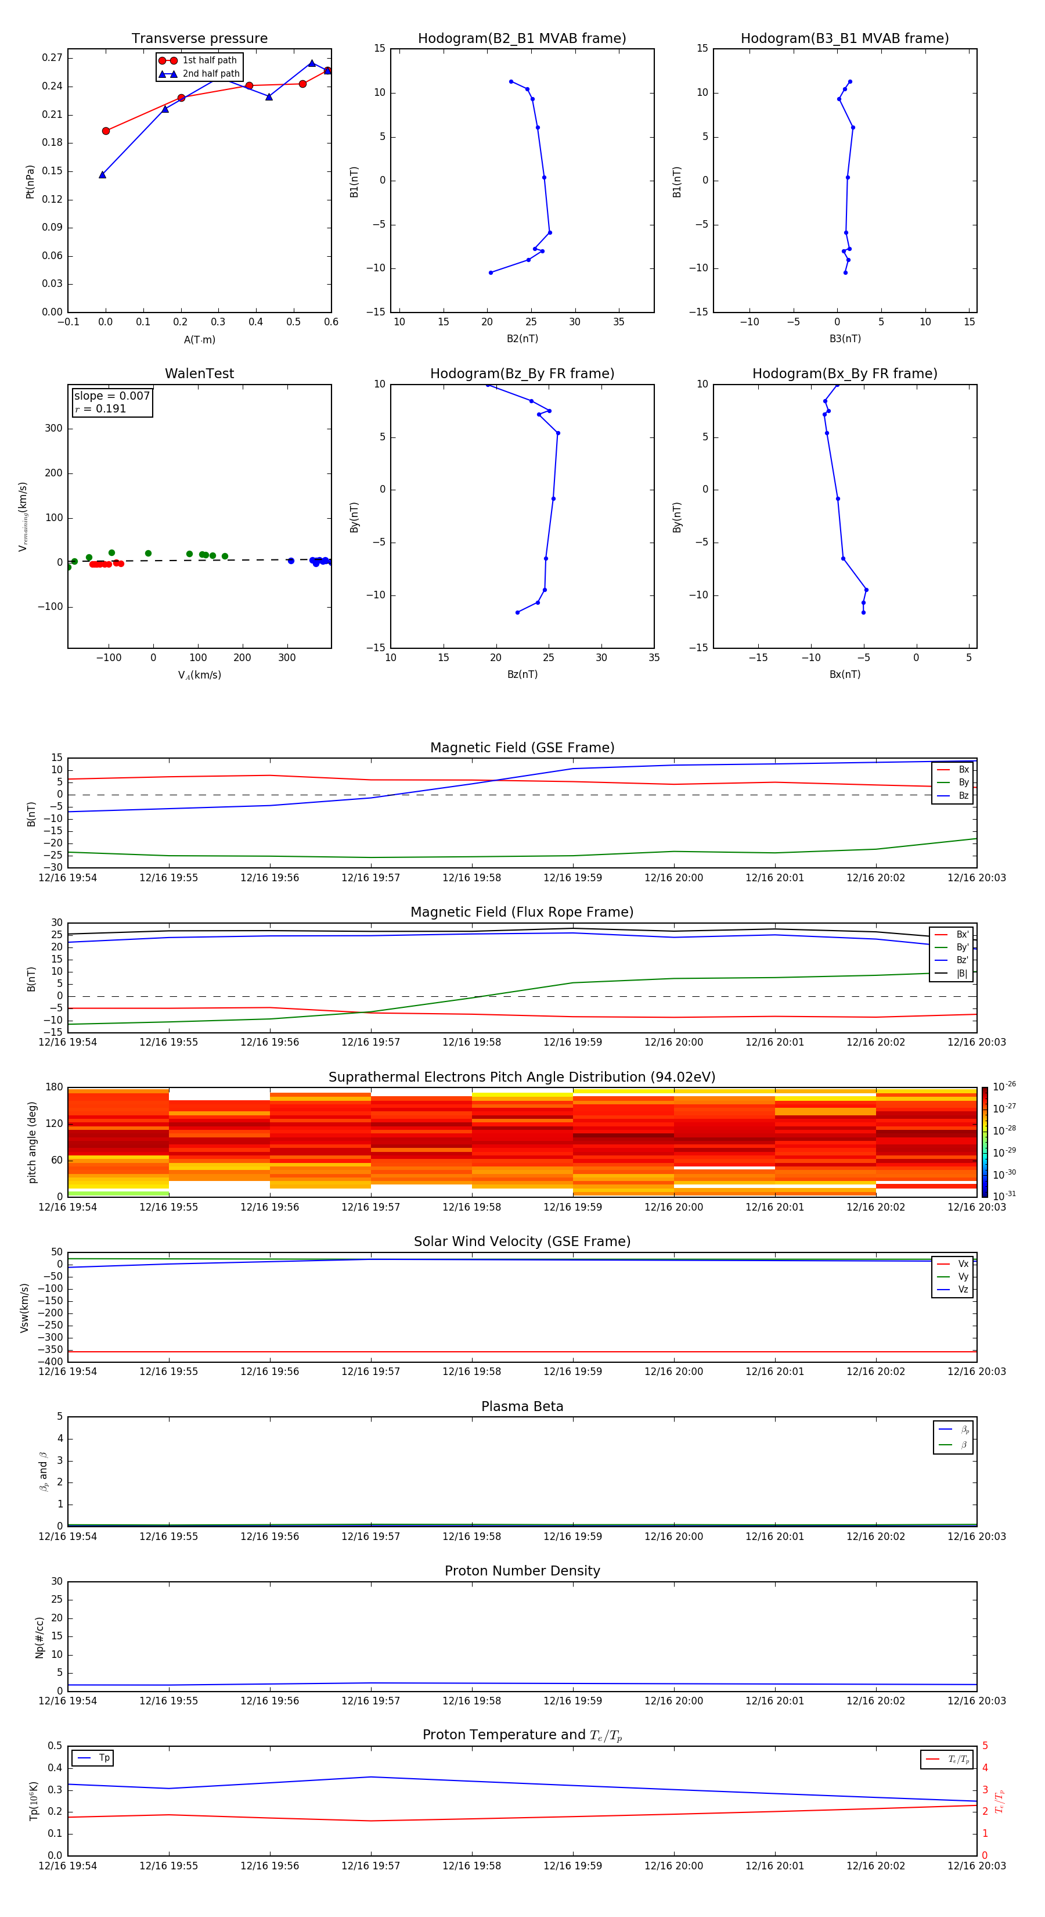Viewport: 1045px width, 1917px height.
Task: Select β entry in Plasma Beta legend
Action: click(x=953, y=1445)
